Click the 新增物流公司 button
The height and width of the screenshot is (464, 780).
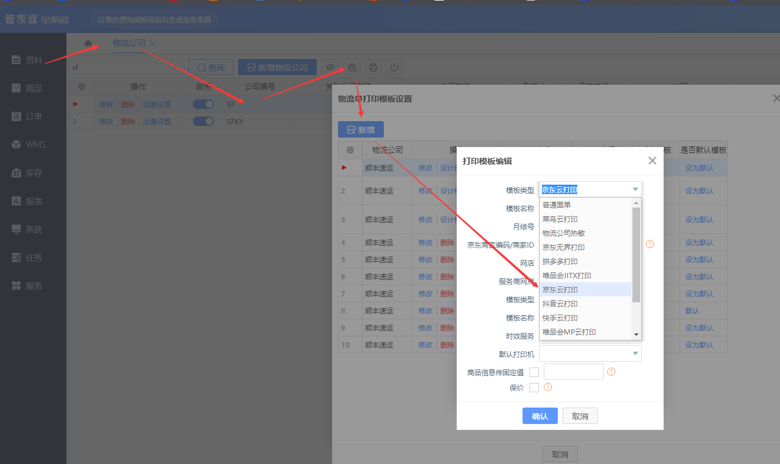tap(277, 67)
